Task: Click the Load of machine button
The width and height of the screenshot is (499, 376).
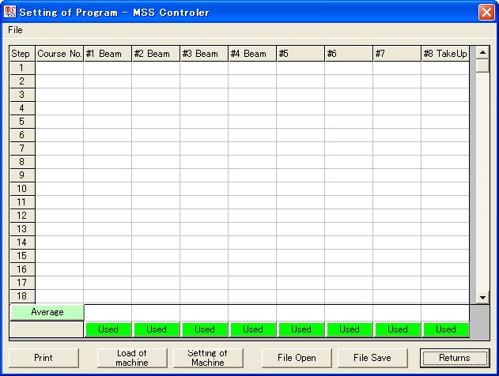Action: tap(131, 358)
